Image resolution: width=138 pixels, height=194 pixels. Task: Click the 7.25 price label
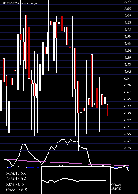coord(128,58)
